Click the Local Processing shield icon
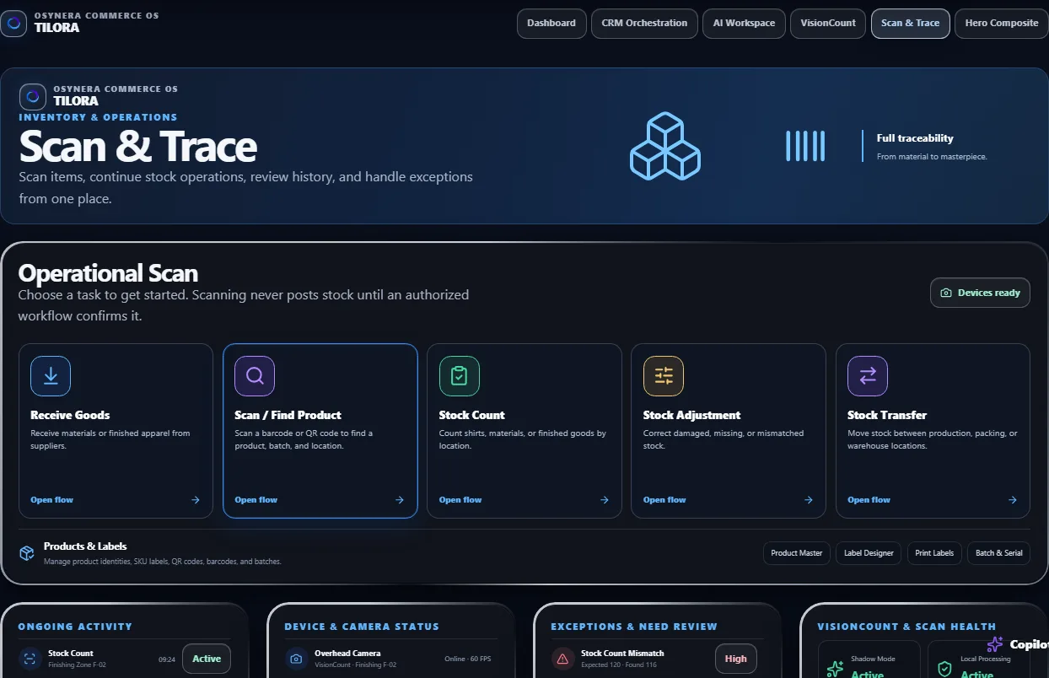This screenshot has height=678, width=1049. 944,669
